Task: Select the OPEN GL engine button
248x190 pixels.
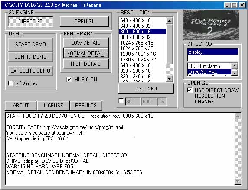Action: pos(84,22)
